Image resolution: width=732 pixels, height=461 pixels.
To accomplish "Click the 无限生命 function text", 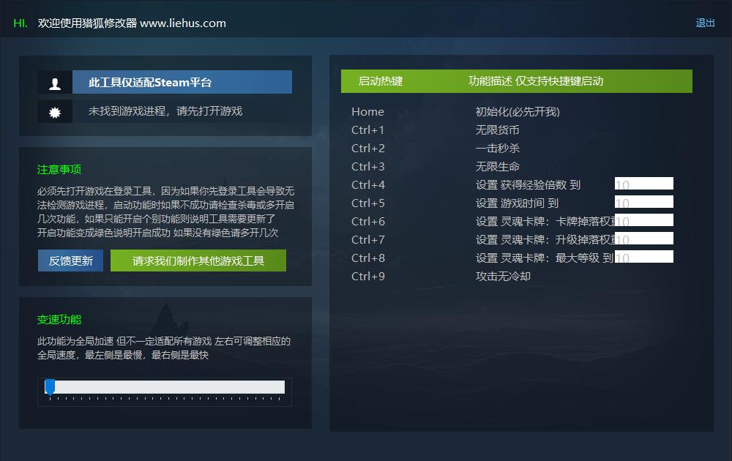I will pyautogui.click(x=497, y=167).
